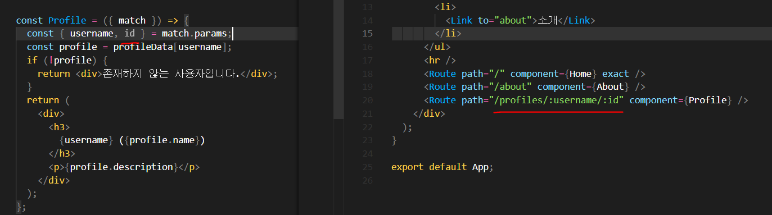772x215 pixels.
Task: Click the 'Route' tag on line 20
Action: point(443,100)
